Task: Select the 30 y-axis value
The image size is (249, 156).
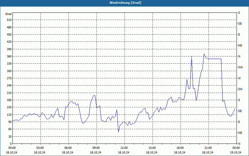Action: click(x=10, y=137)
